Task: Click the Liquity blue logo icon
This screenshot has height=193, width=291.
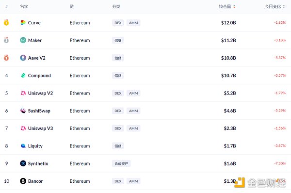Action: pos(23,146)
